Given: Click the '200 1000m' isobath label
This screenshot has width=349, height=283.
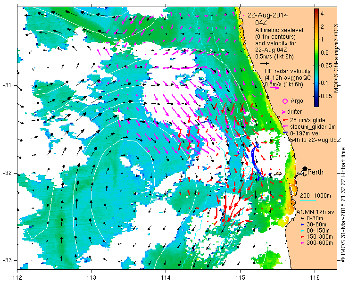Looking at the screenshot, I should (x=316, y=196).
